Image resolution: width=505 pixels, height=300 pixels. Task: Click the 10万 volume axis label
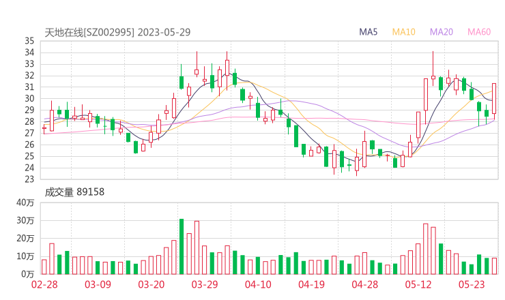tap(25, 256)
